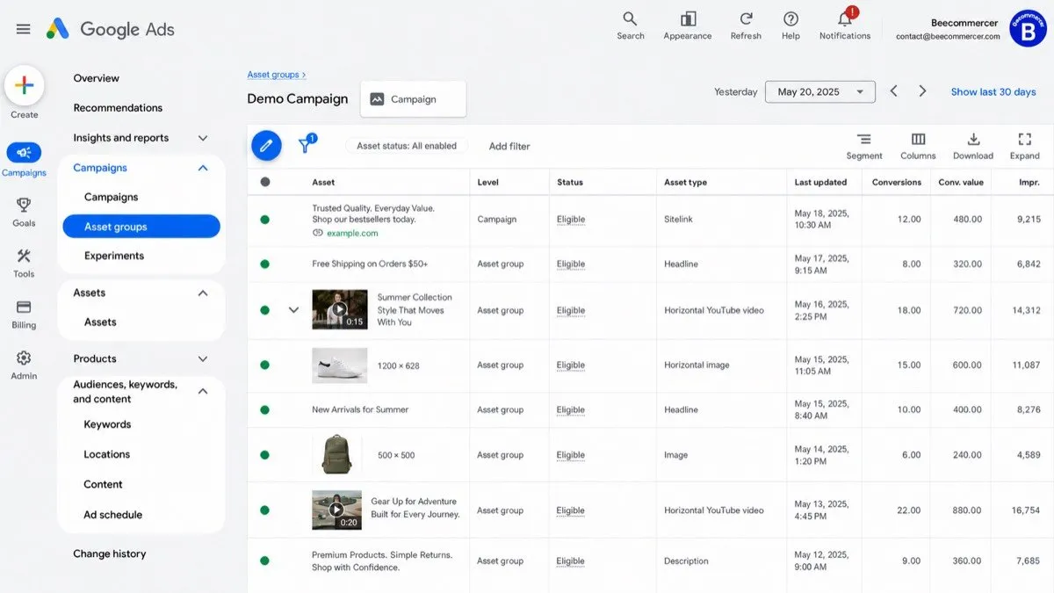Open the Segment tool

[x=864, y=146]
